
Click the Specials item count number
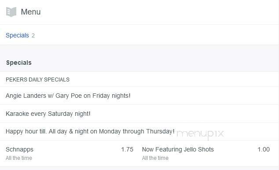pyautogui.click(x=33, y=36)
